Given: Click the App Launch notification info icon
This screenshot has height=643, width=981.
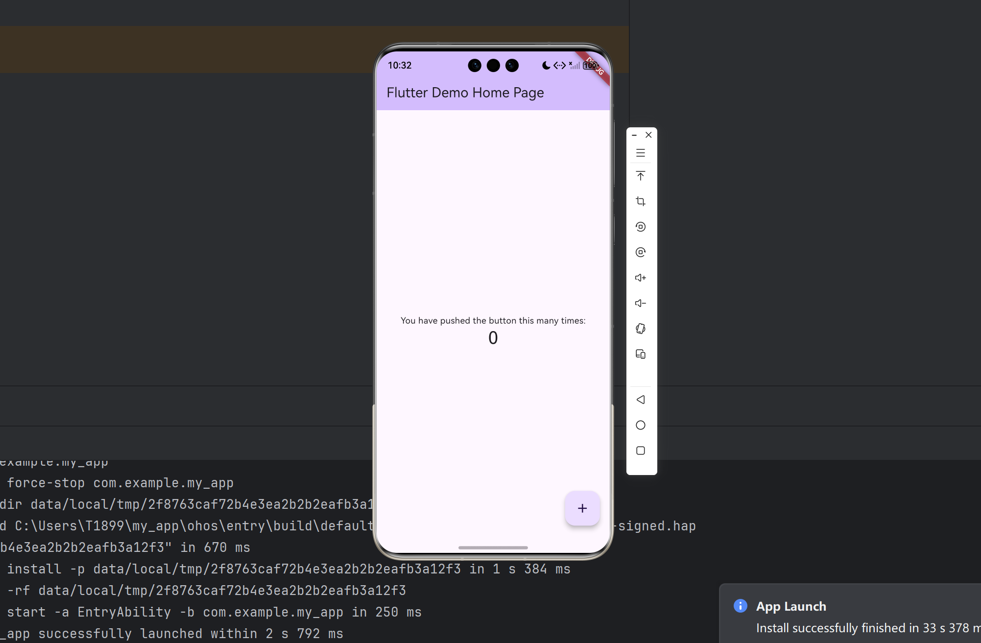Looking at the screenshot, I should [x=740, y=606].
